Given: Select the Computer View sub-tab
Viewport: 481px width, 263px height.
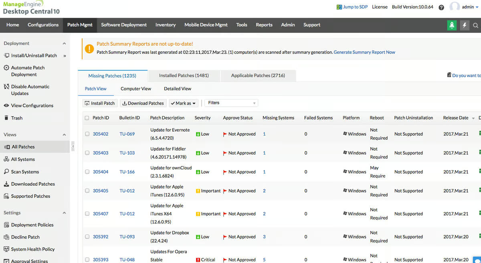Looking at the screenshot, I should click(136, 89).
